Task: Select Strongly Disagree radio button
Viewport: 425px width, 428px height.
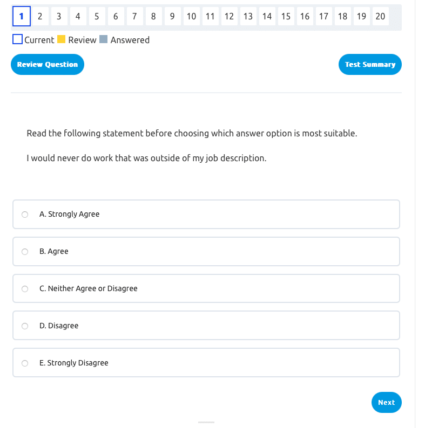Action: (x=25, y=363)
